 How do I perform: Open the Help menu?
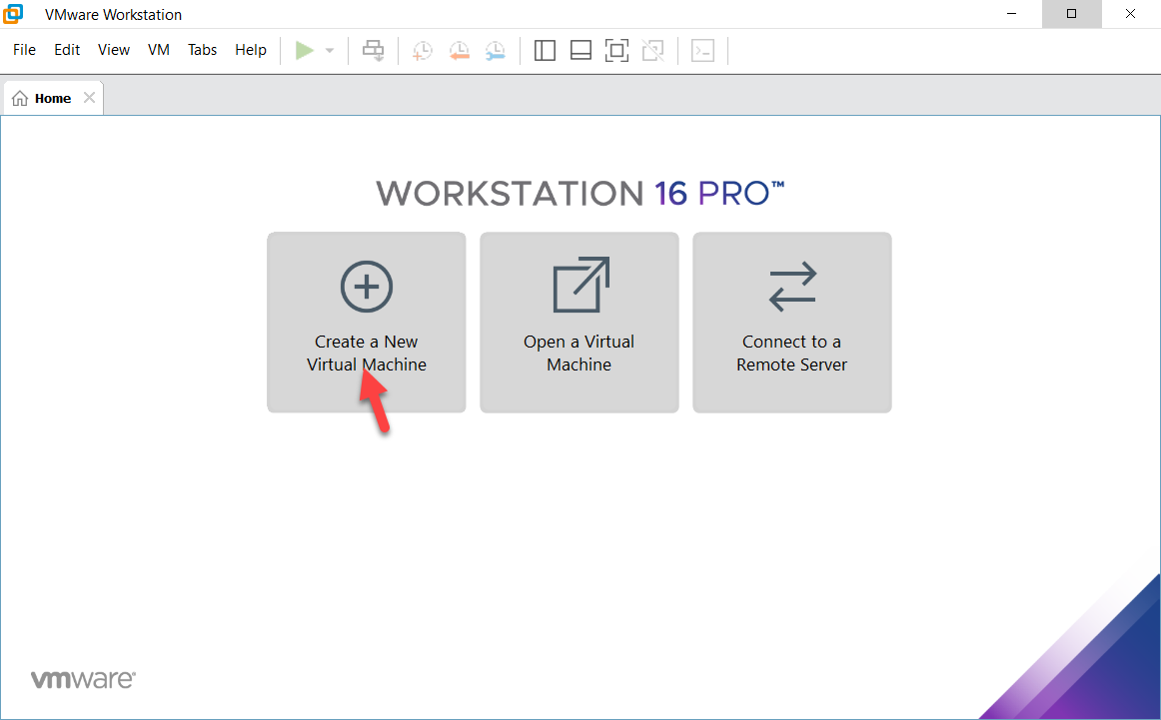[251, 50]
